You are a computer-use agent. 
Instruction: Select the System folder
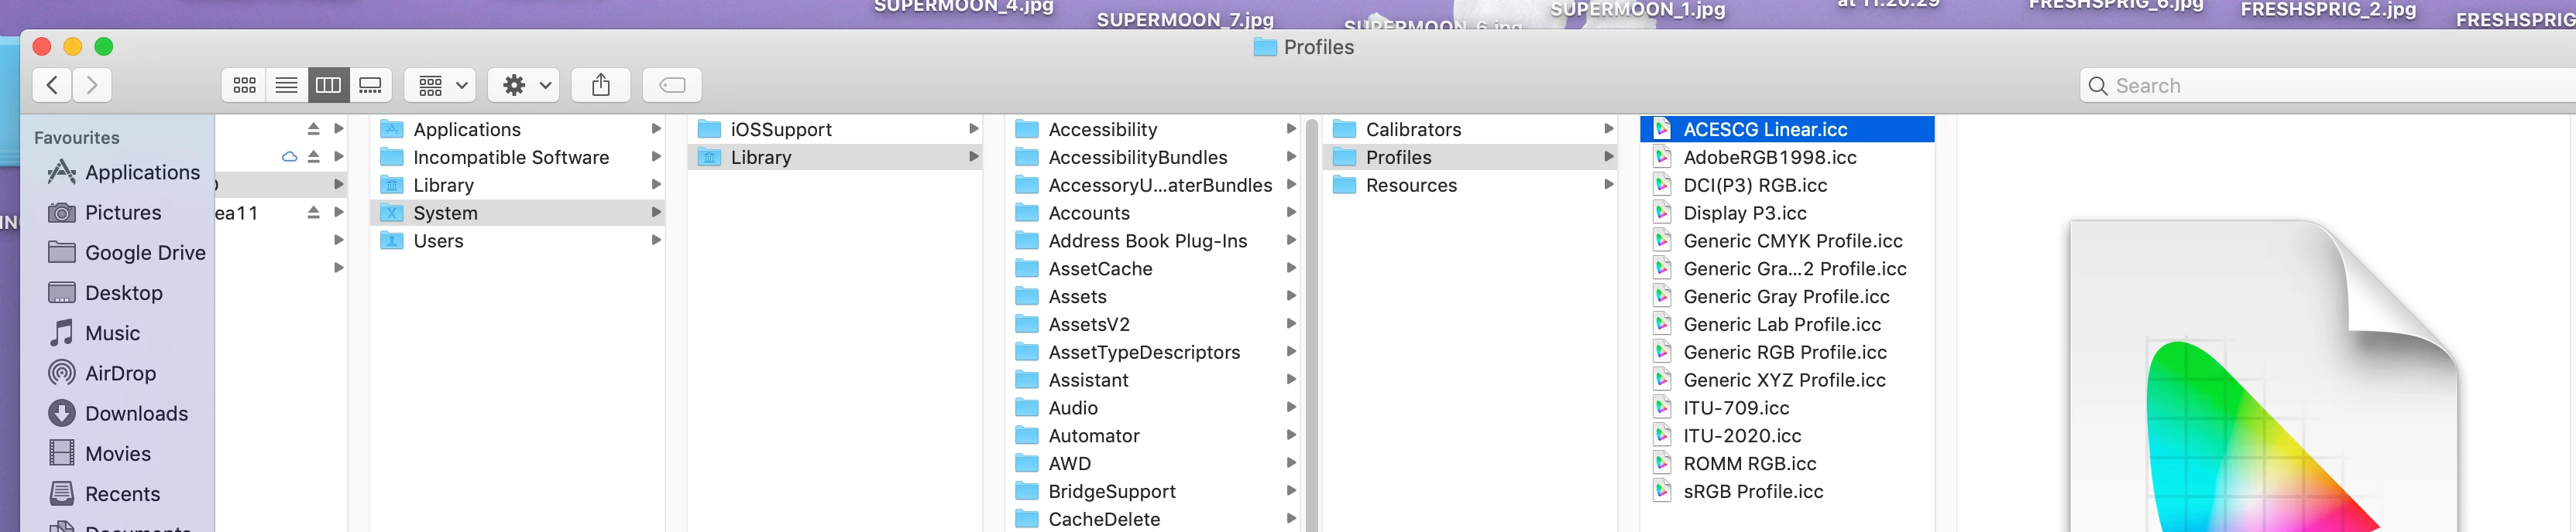click(517, 213)
